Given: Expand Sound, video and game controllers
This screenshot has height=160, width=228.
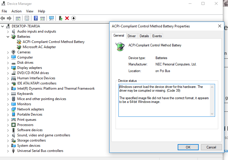Looking at the screenshot, I should tap(8, 135).
